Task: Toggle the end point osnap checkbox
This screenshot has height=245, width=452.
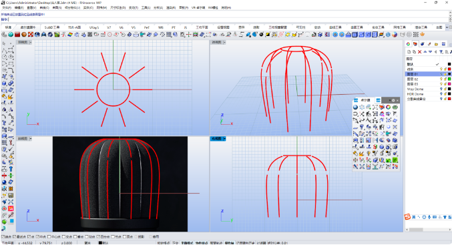Action: 3,236
